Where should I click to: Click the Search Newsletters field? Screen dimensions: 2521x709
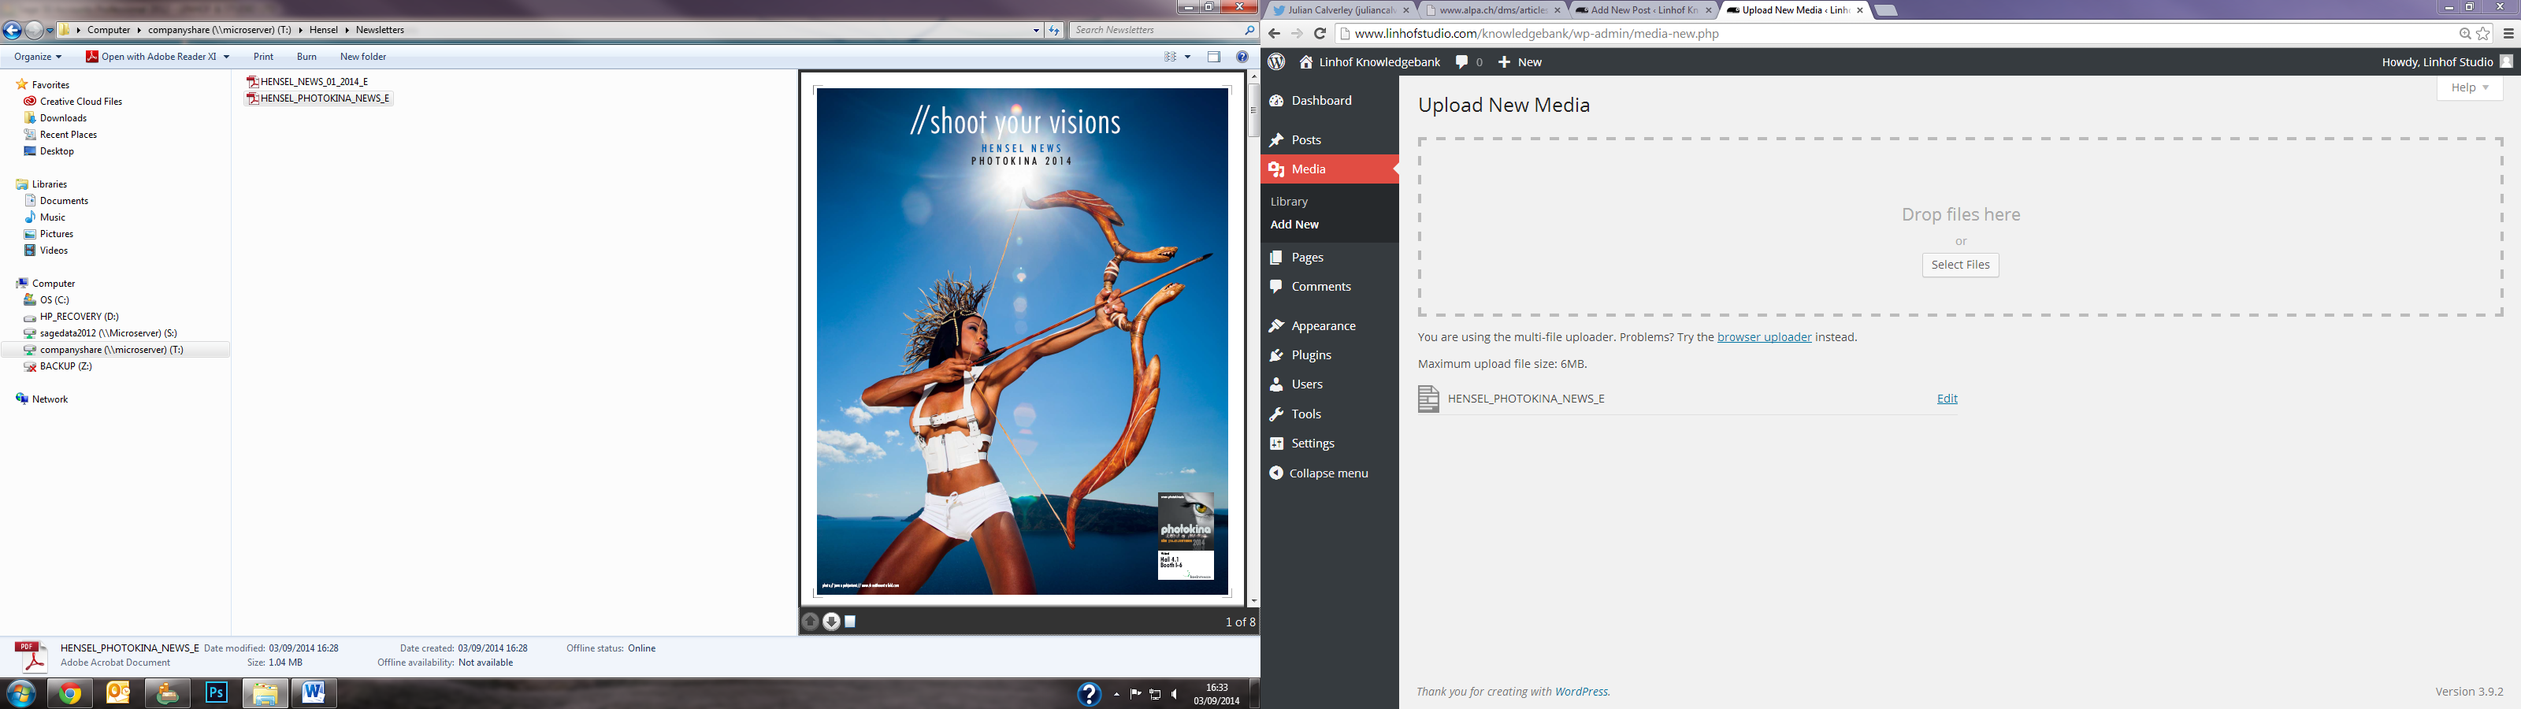[x=1163, y=31]
